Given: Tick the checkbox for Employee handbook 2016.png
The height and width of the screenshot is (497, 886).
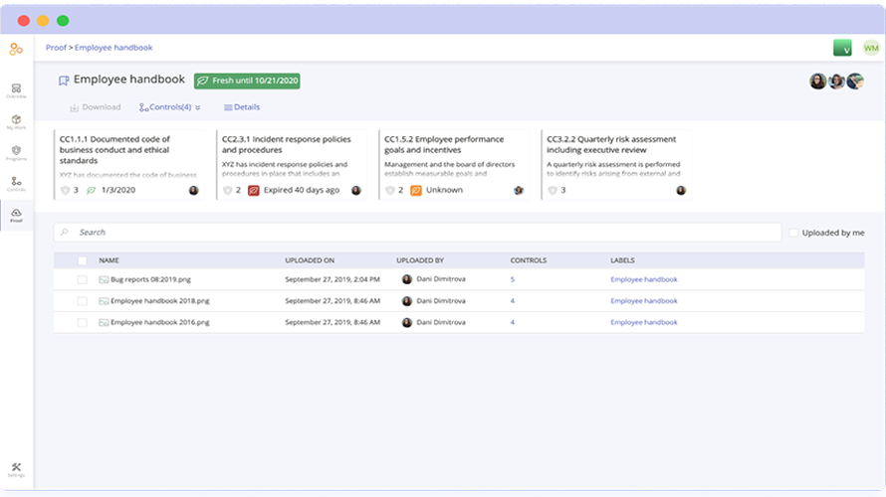Looking at the screenshot, I should (x=83, y=322).
